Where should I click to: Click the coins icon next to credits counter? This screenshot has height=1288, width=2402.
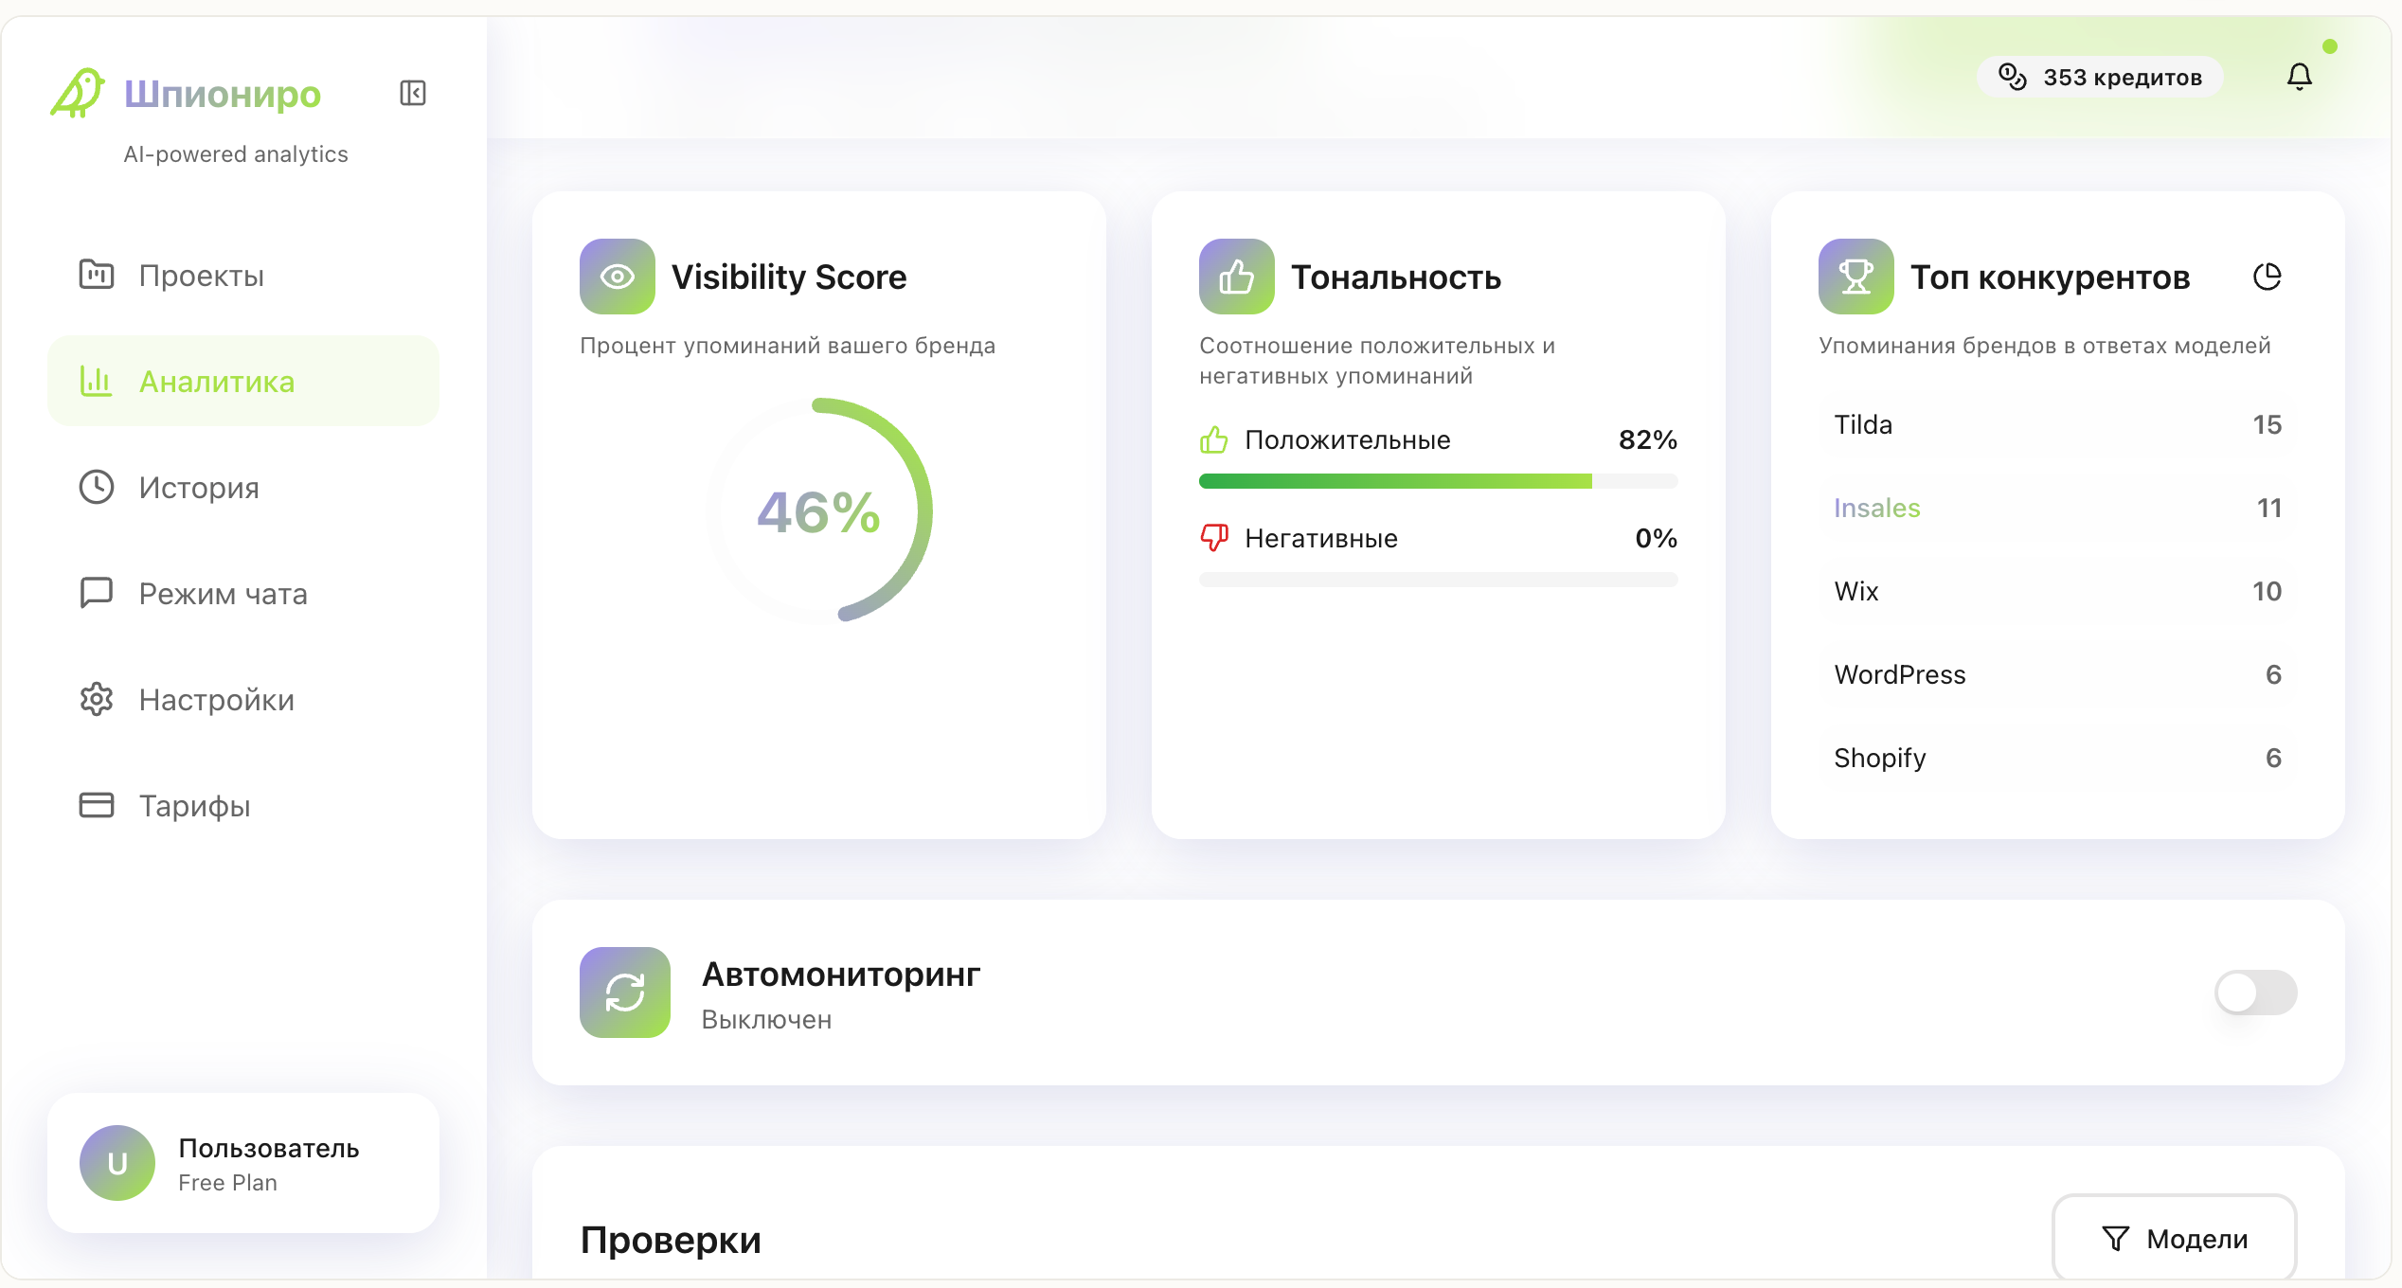tap(2014, 77)
